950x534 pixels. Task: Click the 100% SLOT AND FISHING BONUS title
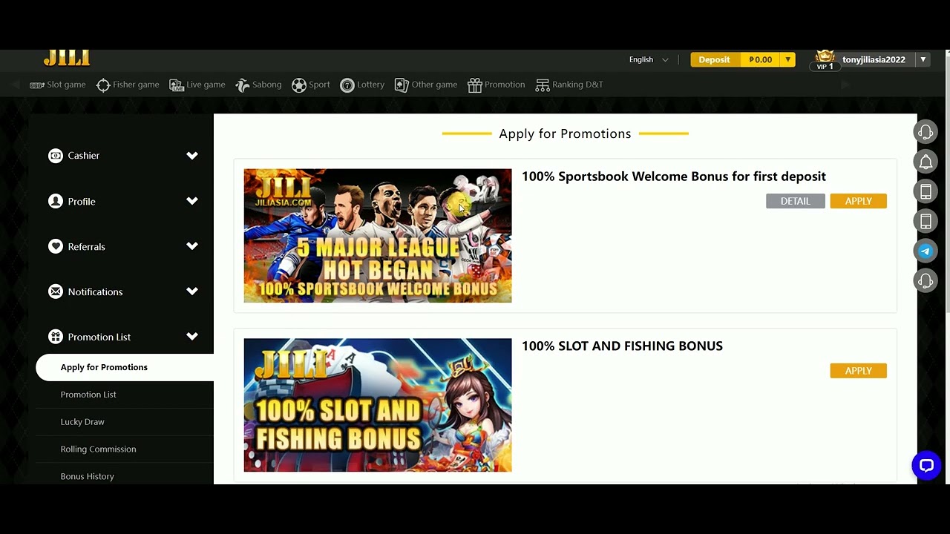click(x=622, y=346)
